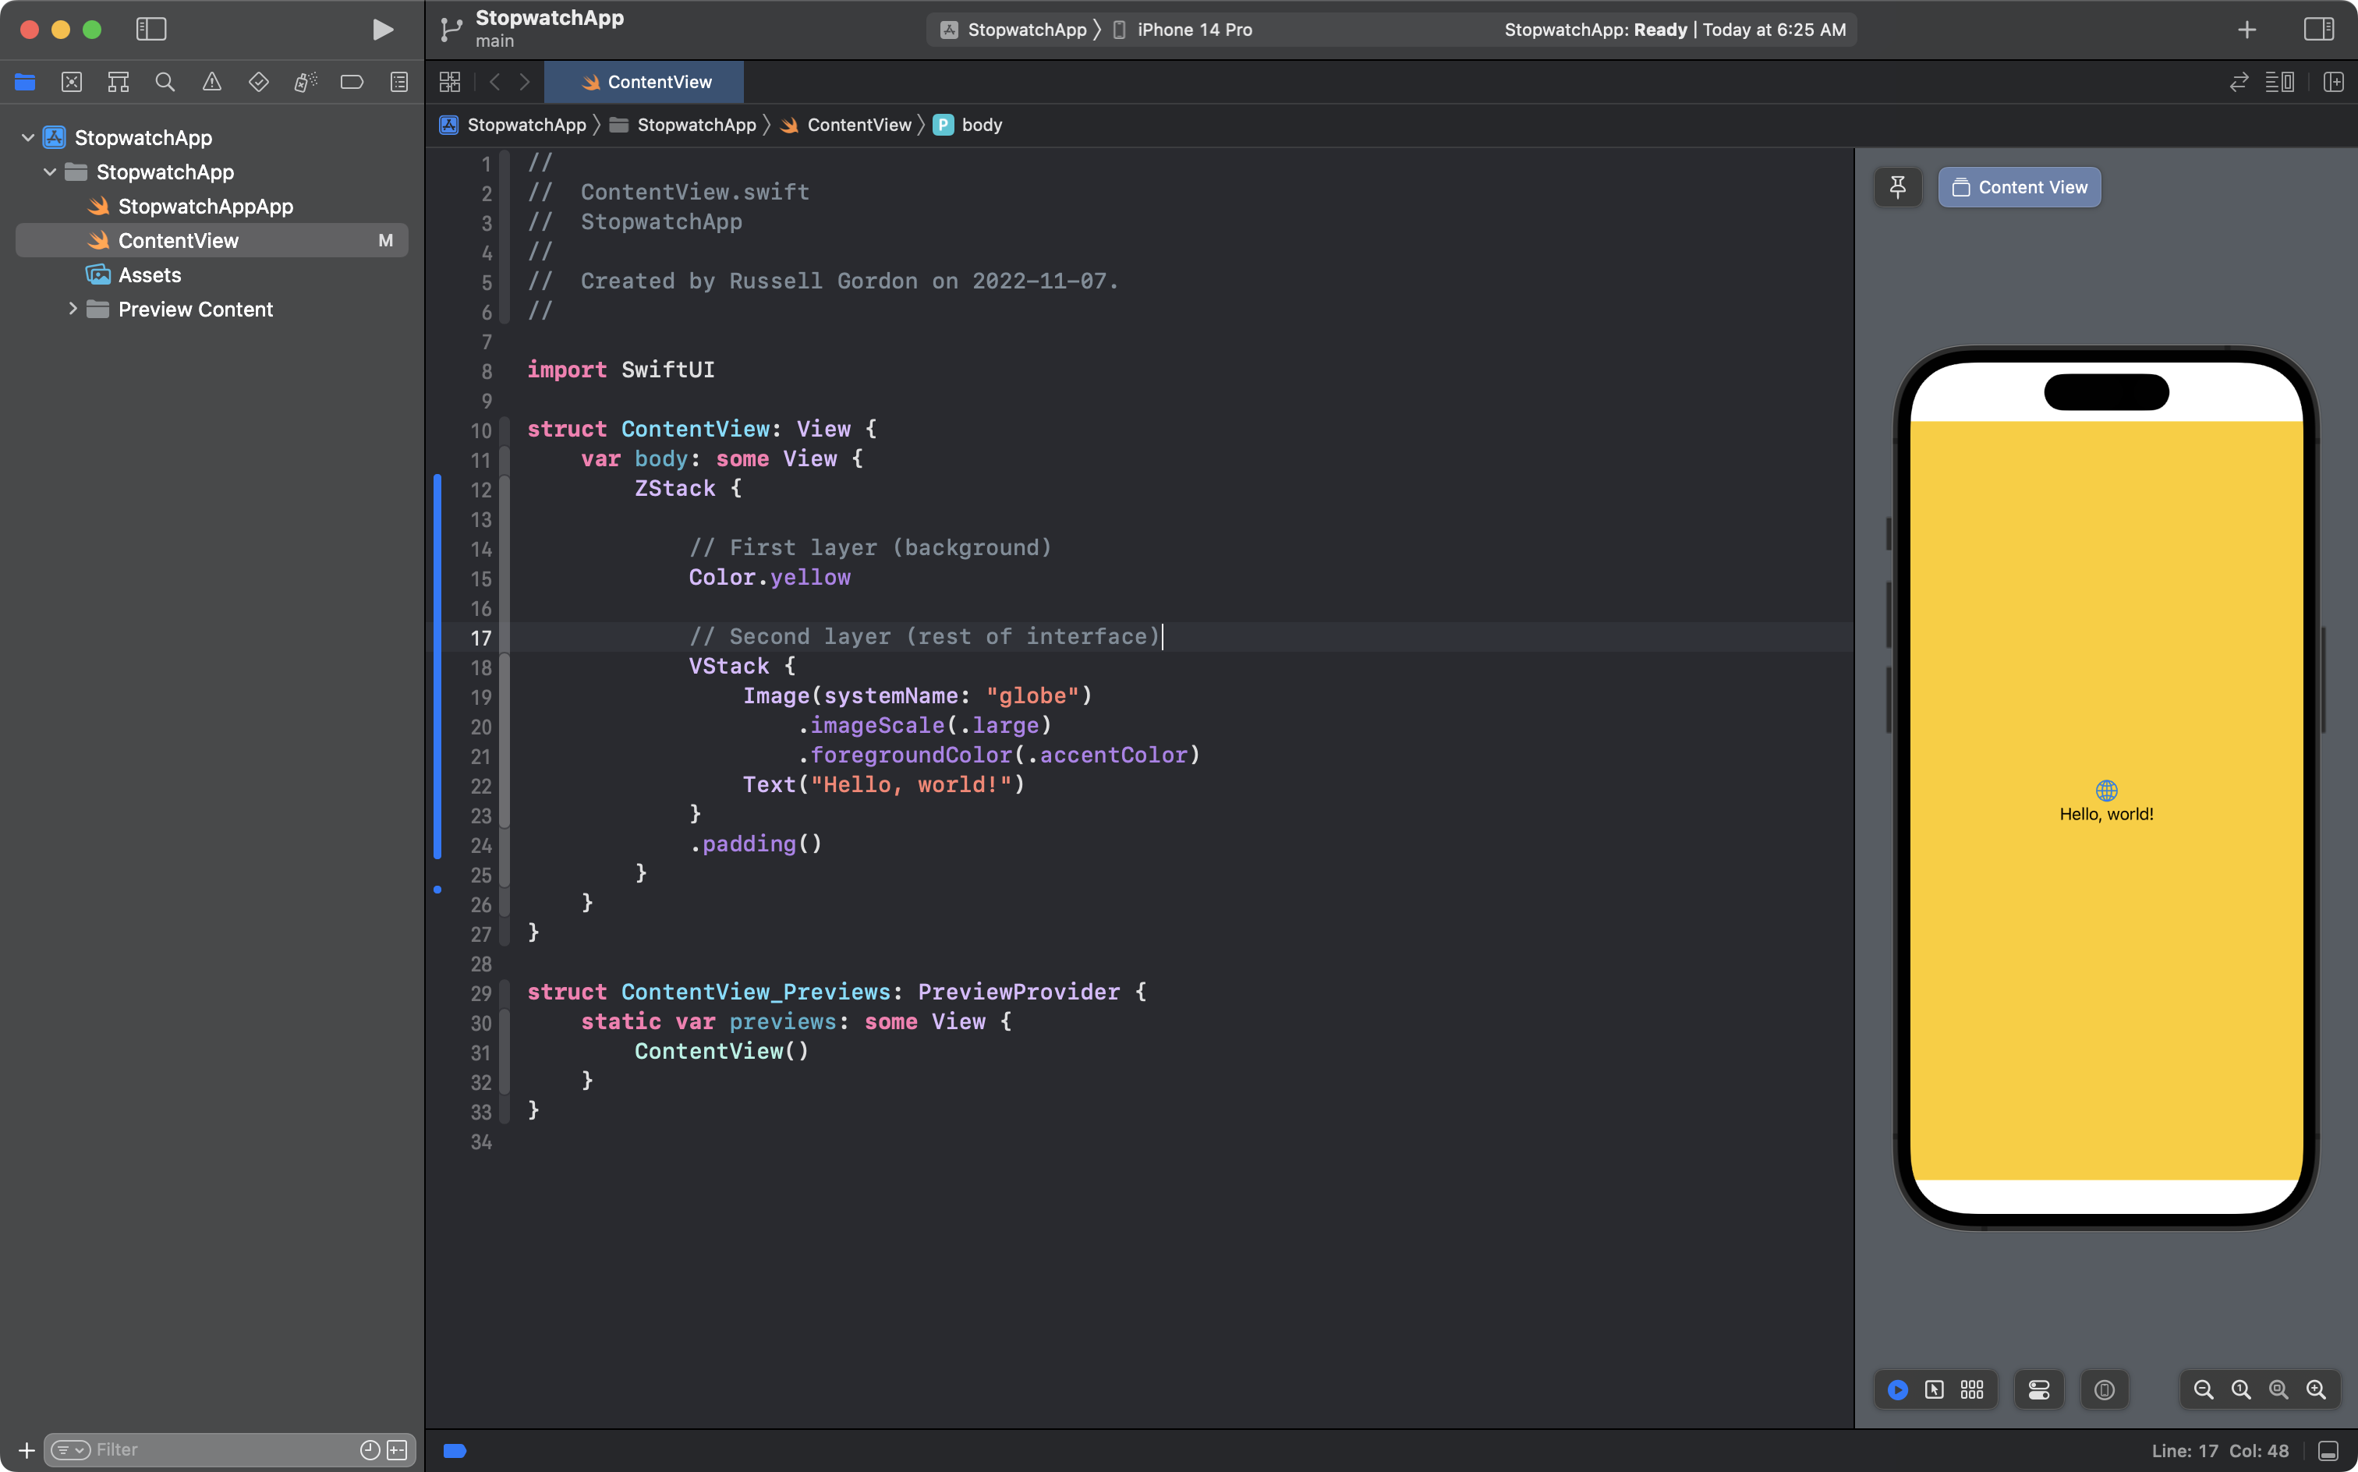Screen dimensions: 2358x1472
Task: Toggle the right inspector panel
Action: click(x=2318, y=29)
